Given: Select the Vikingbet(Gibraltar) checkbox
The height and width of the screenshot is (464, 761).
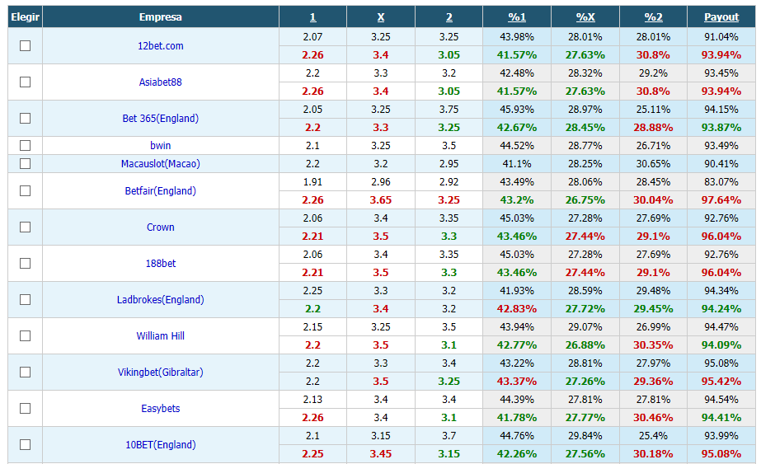Looking at the screenshot, I should 25,373.
